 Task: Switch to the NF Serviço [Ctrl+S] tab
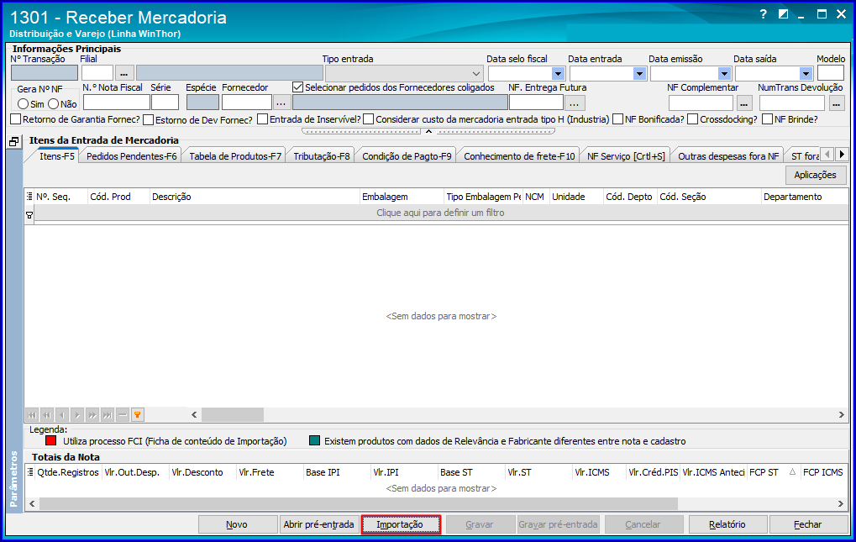[626, 156]
